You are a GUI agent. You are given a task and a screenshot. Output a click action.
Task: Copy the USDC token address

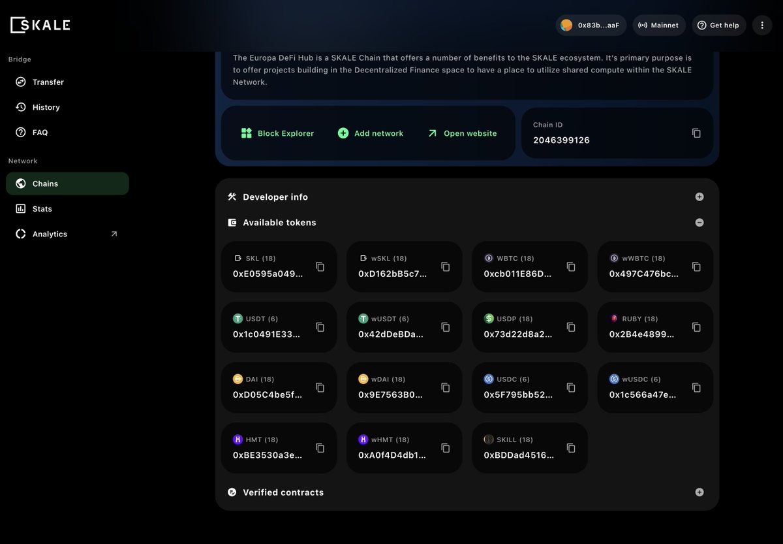click(571, 387)
